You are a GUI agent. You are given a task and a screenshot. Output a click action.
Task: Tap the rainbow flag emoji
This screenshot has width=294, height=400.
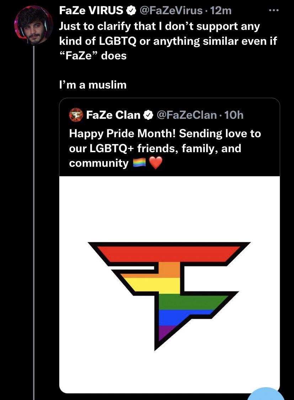[x=139, y=162]
